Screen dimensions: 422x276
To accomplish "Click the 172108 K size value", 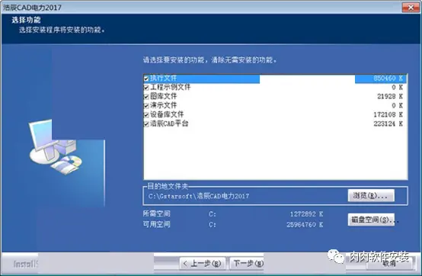I will (x=388, y=114).
